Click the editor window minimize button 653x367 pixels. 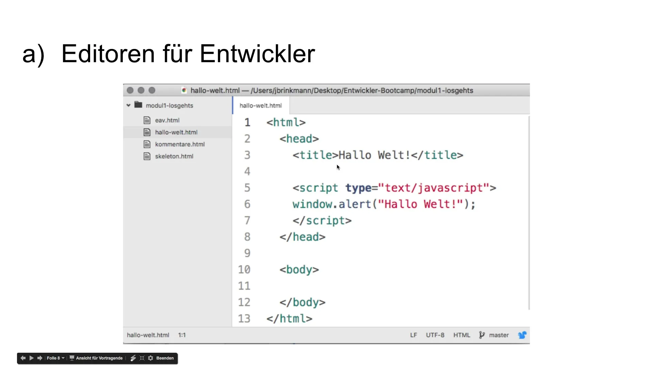pyautogui.click(x=141, y=90)
